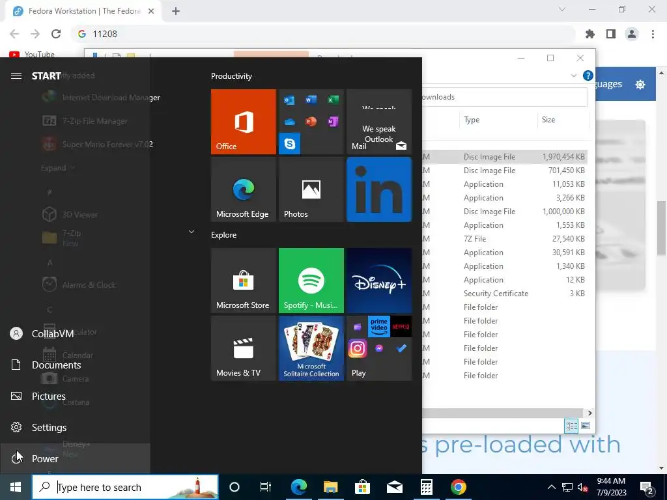
Task: Open File Explorer from the taskbar
Action: click(330, 487)
